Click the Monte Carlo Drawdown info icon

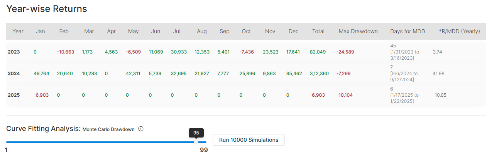click(141, 129)
